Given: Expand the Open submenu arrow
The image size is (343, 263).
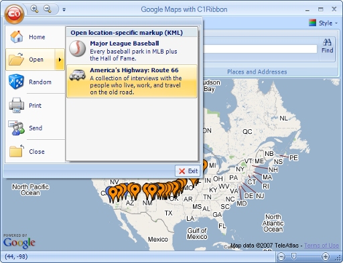Looking at the screenshot, I should pos(60,60).
